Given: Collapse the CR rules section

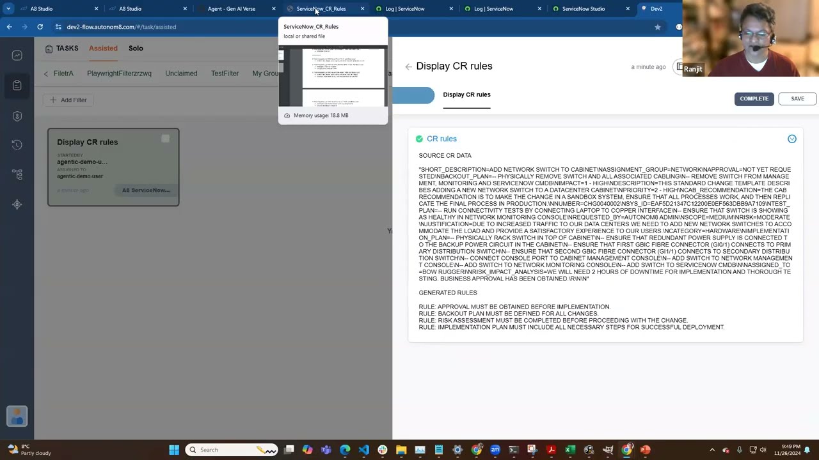Looking at the screenshot, I should coord(791,139).
